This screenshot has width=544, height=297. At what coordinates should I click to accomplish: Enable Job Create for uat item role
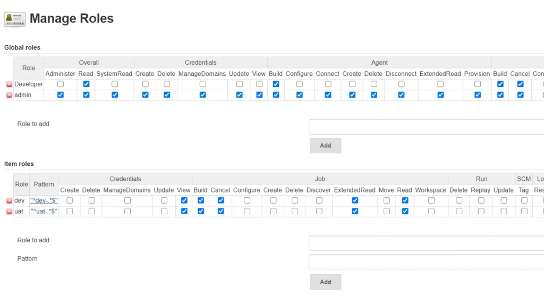(x=274, y=211)
